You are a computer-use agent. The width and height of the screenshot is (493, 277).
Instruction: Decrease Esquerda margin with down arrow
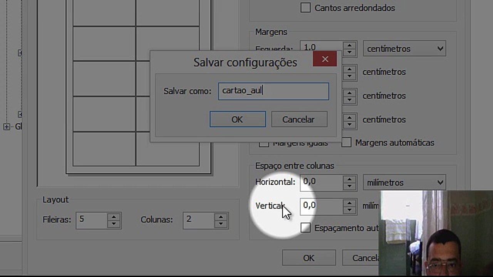coord(349,52)
